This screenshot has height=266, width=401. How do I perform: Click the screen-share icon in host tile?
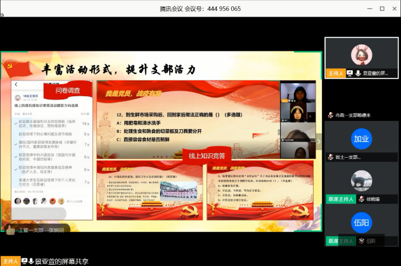(350, 73)
